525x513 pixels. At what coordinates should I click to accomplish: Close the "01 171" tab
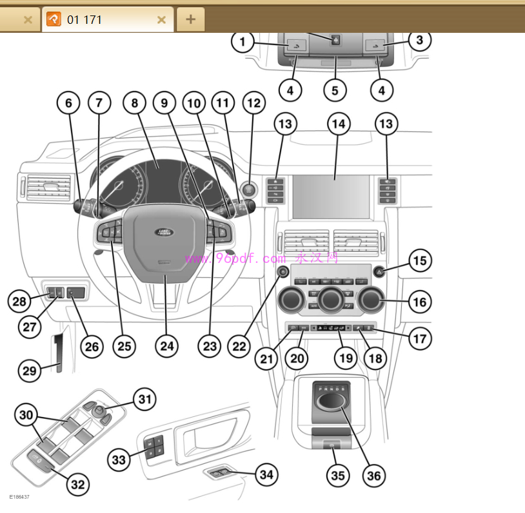coord(162,20)
